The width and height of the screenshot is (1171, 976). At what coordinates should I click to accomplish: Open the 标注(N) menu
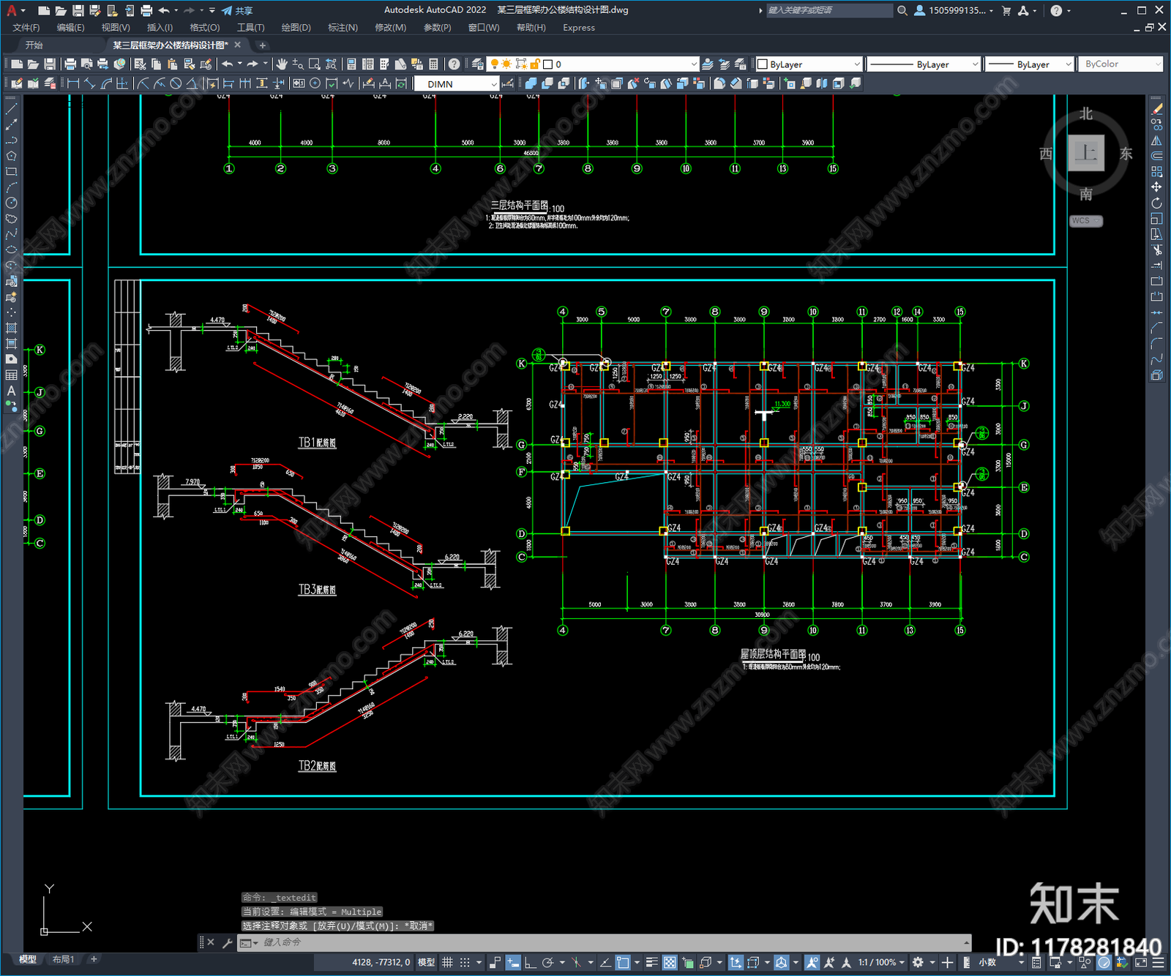pos(343,28)
